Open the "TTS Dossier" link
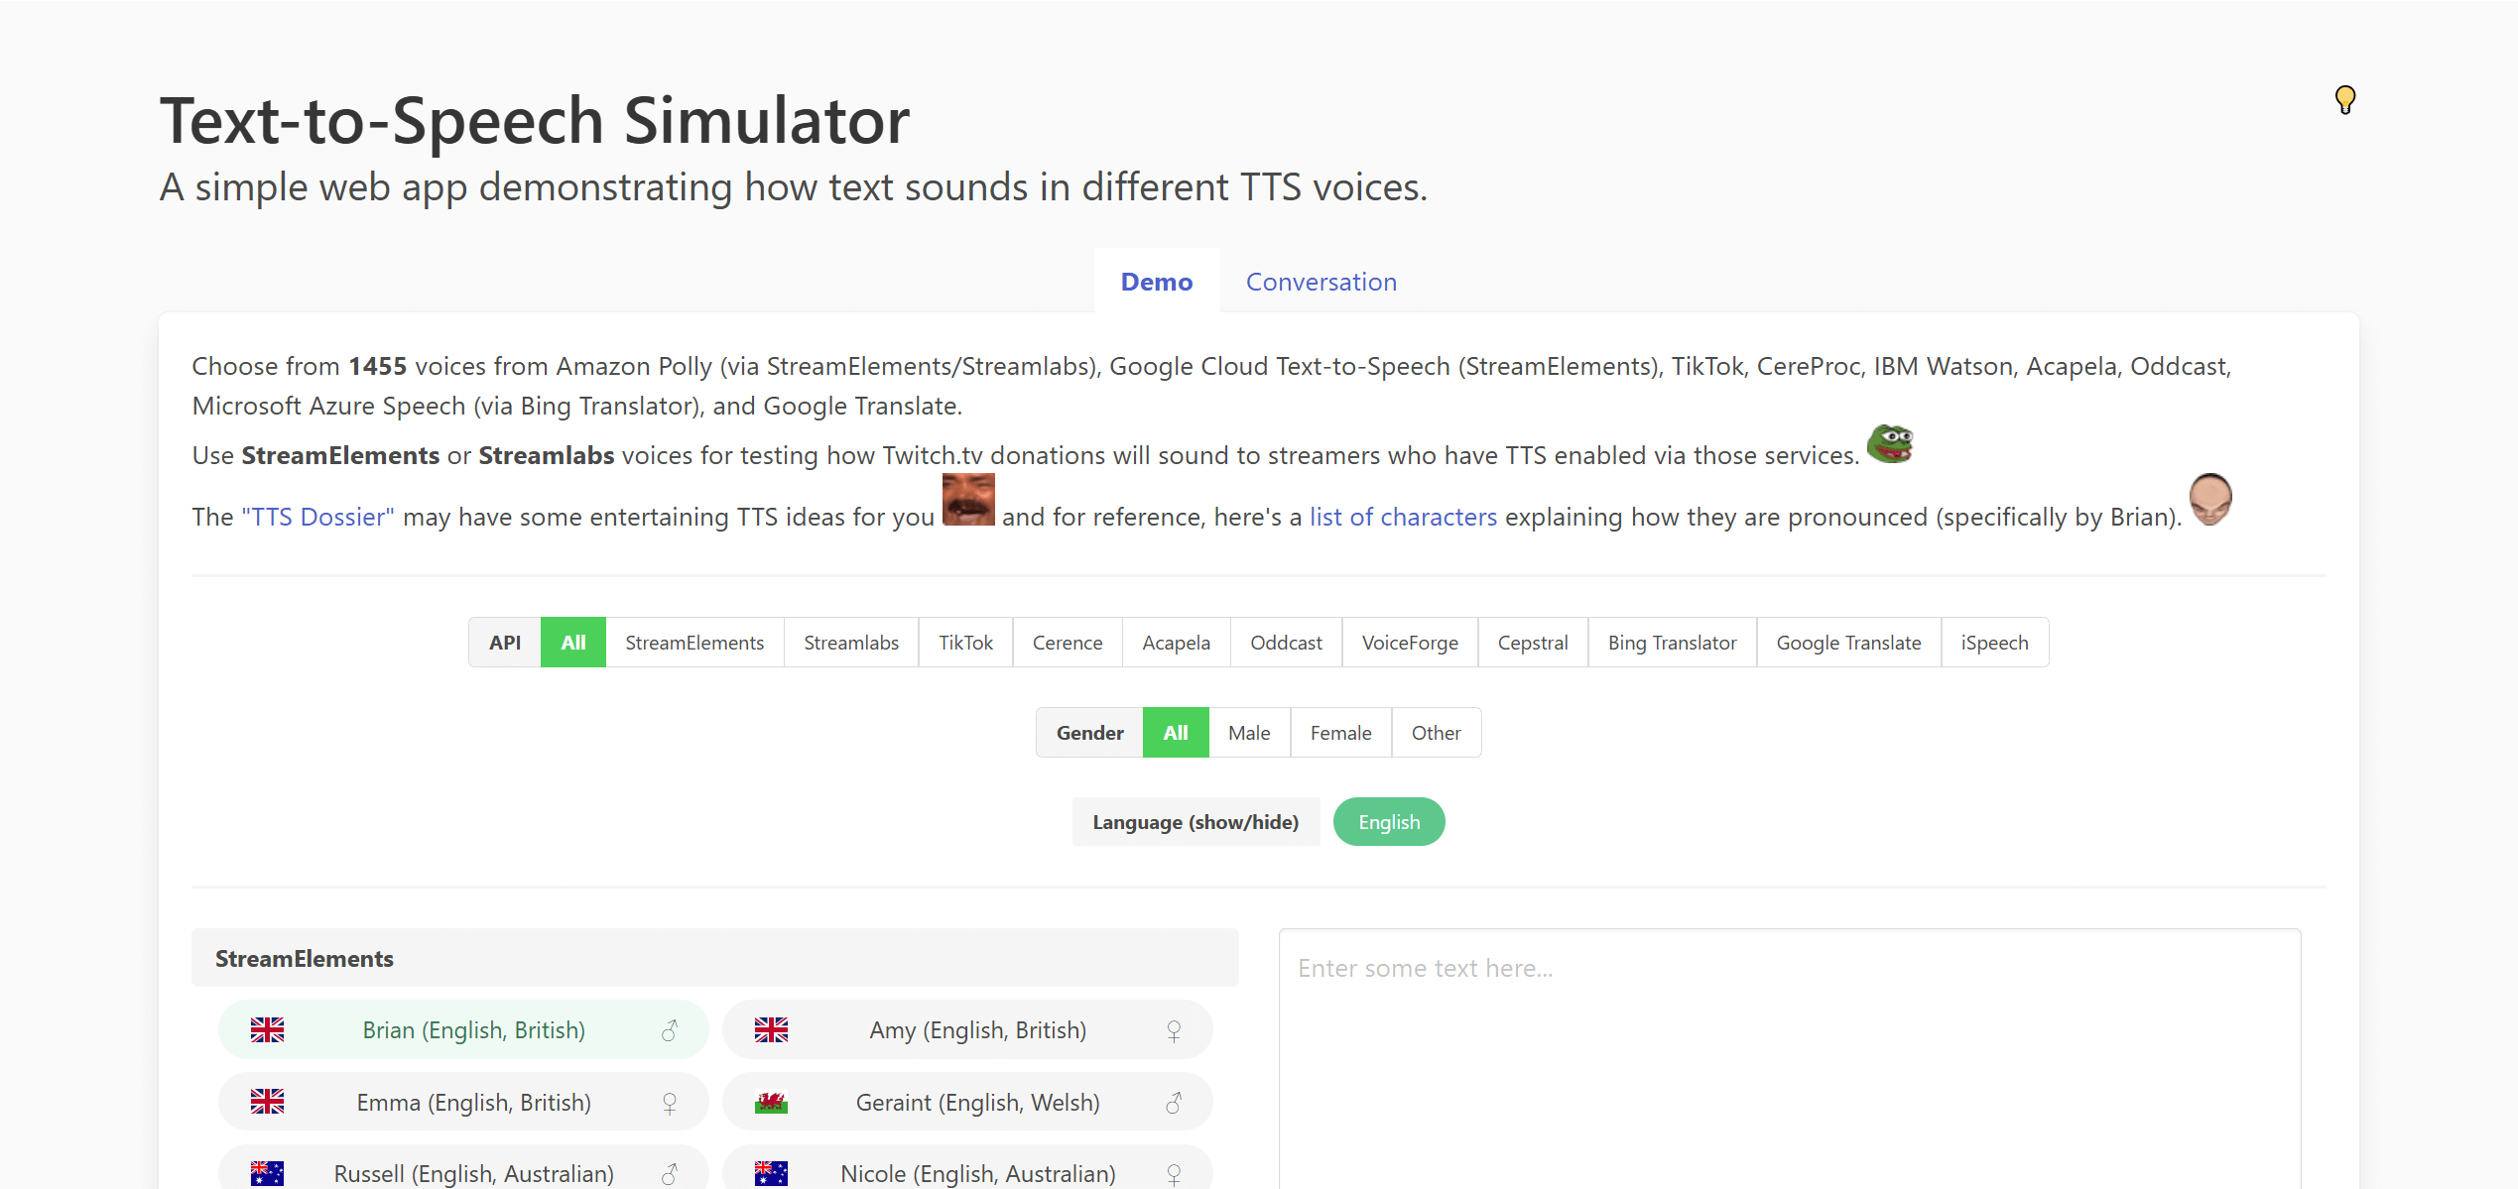Image resolution: width=2518 pixels, height=1189 pixels. coord(317,517)
